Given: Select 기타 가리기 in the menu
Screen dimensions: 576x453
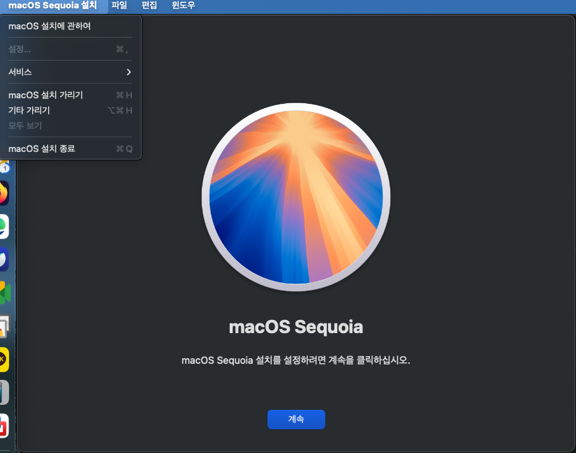Looking at the screenshot, I should 29,110.
